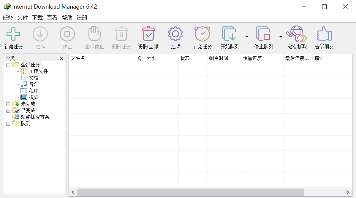Click the 停止队列 icon
The width and height of the screenshot is (356, 198).
[263, 34]
